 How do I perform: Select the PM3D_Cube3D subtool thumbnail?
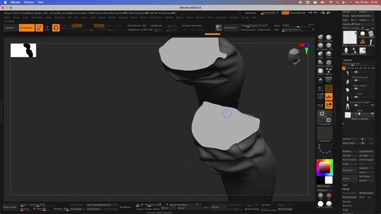coord(348,115)
